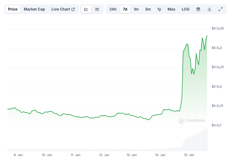Viewport: 229px width, 162px height.
Task: Switch to the candlestick chart icon
Action: point(97,9)
